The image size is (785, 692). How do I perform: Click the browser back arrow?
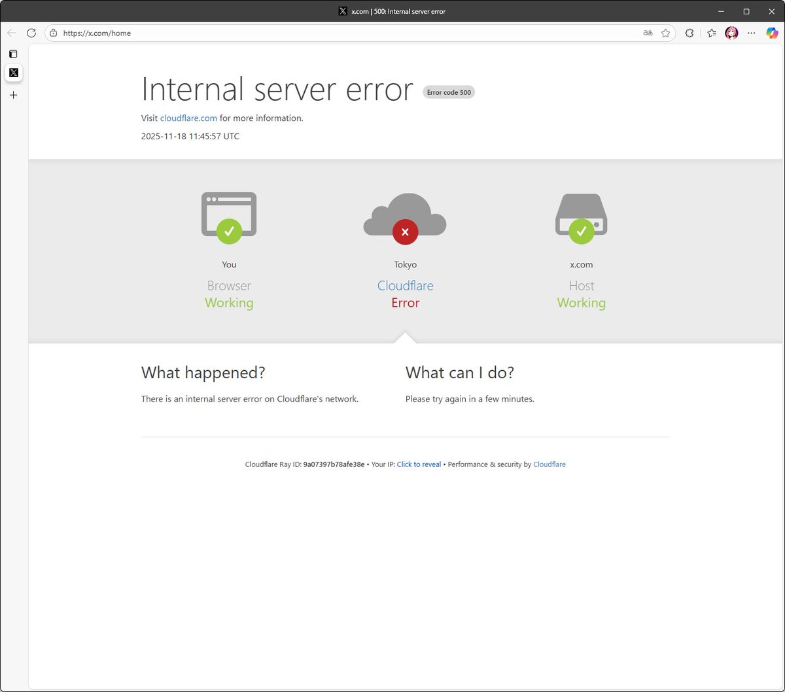[x=12, y=33]
